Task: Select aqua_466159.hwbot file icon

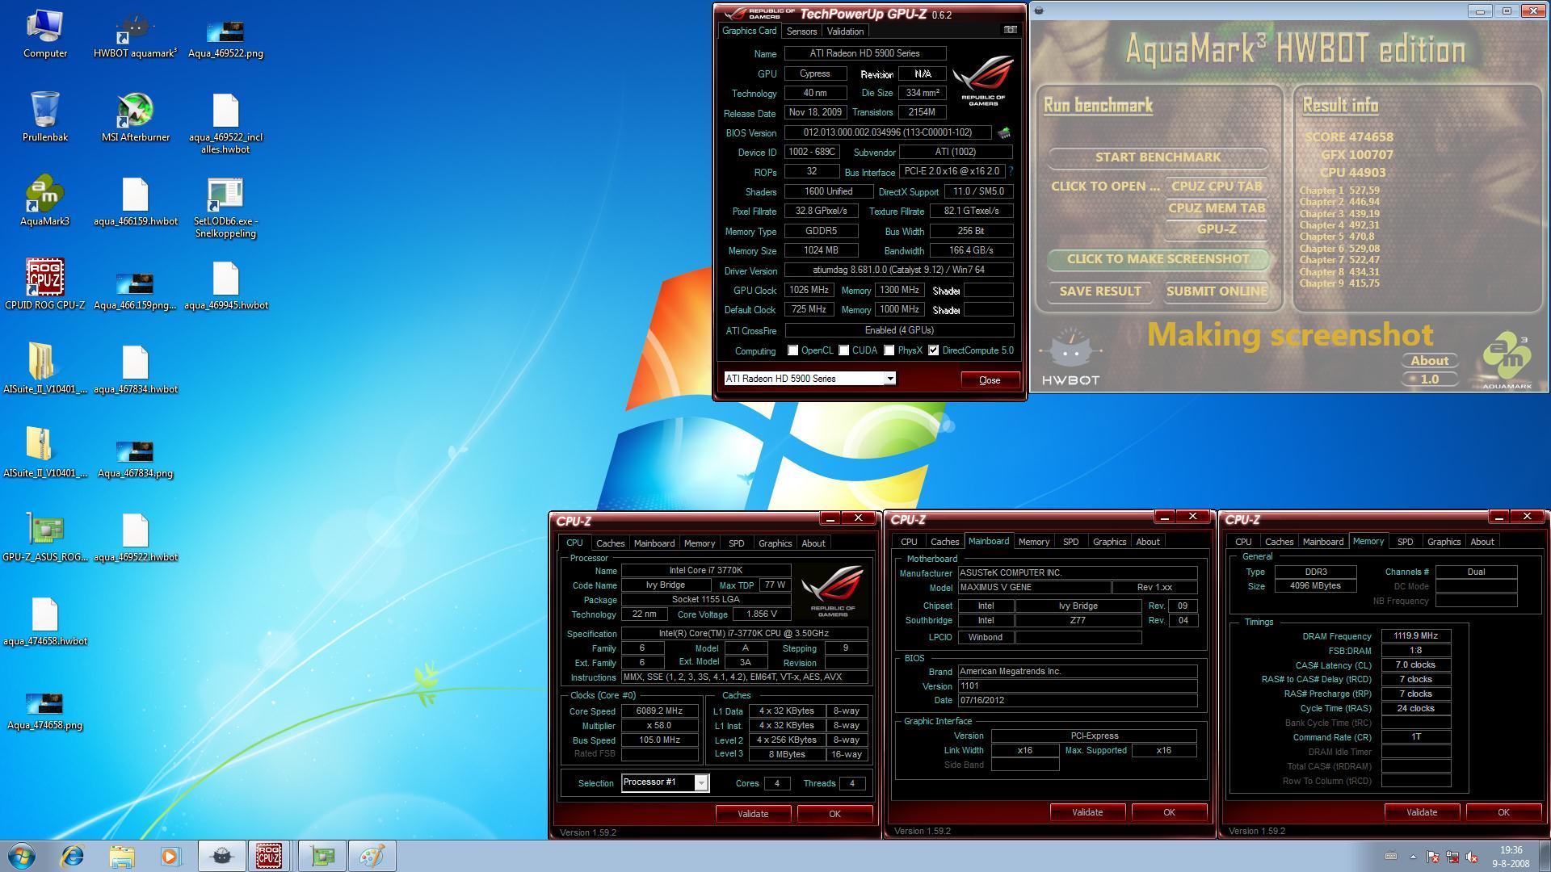Action: [135, 200]
